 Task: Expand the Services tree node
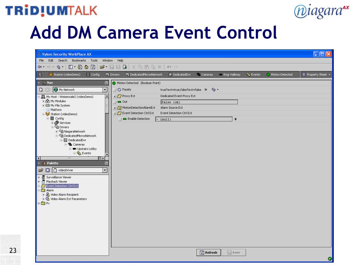[52, 123]
